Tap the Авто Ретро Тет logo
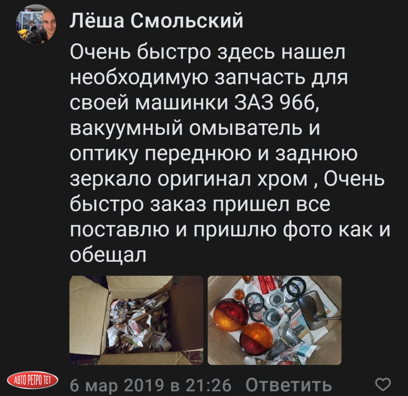Image resolution: width=408 pixels, height=396 pixels. tap(33, 380)
